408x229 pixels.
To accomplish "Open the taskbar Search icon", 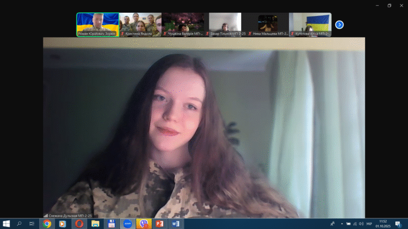I will click(20, 224).
